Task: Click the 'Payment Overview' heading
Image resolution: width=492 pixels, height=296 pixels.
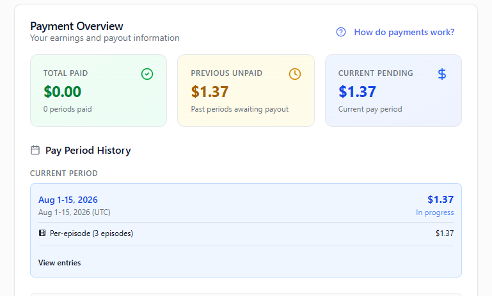Action: click(x=77, y=26)
